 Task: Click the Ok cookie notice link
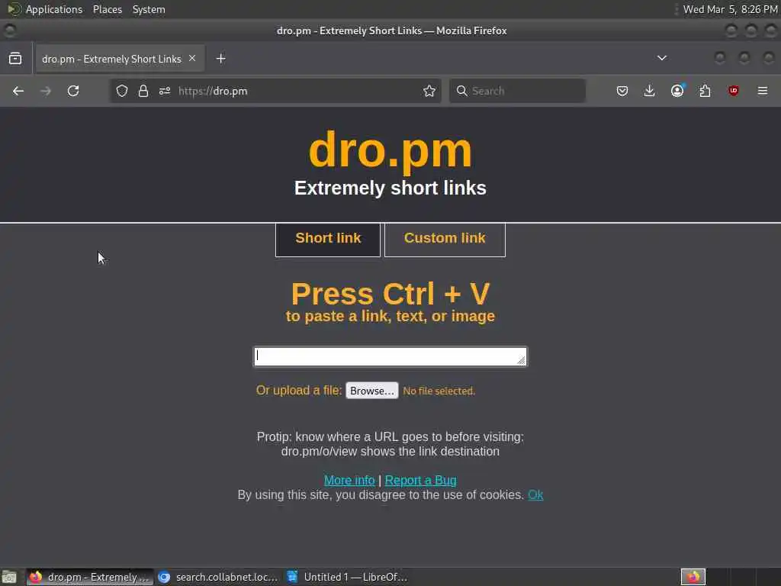tap(535, 494)
